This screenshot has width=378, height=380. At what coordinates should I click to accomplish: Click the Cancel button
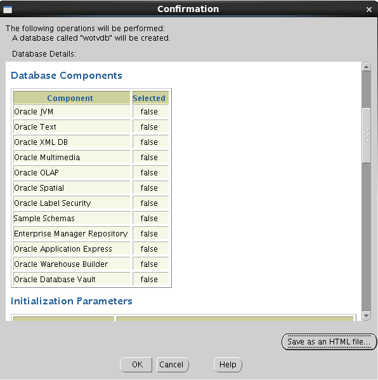point(171,365)
